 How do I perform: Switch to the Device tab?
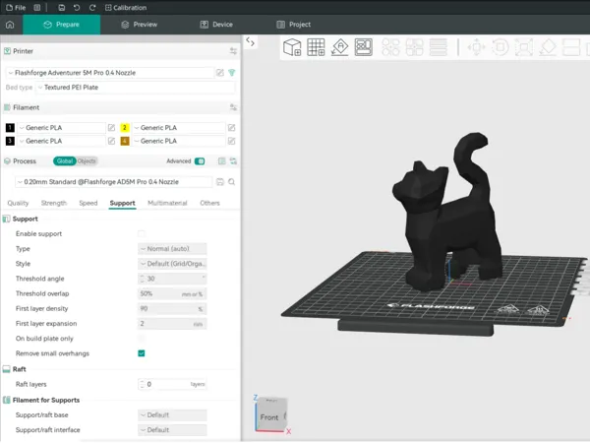tap(216, 25)
